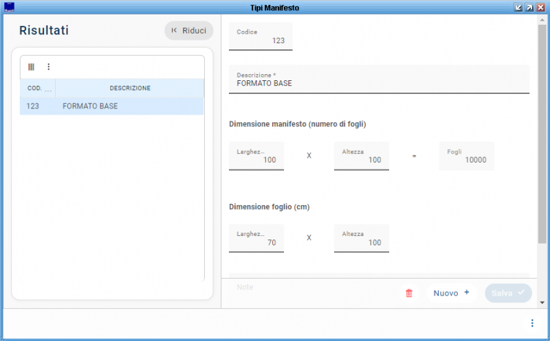Open the results grid three-dot menu
Screen dimensions: 550x341
pos(49,67)
